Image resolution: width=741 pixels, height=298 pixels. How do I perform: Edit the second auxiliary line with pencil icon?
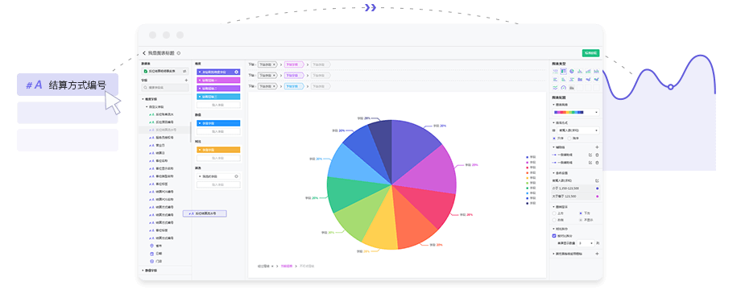pos(590,163)
